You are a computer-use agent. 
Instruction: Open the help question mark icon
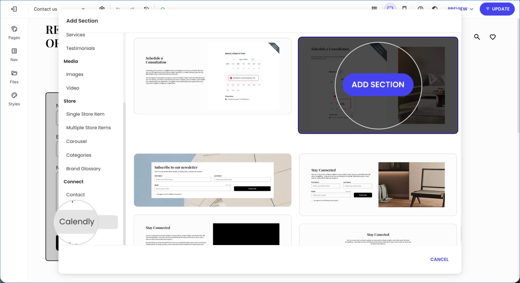click(x=420, y=8)
